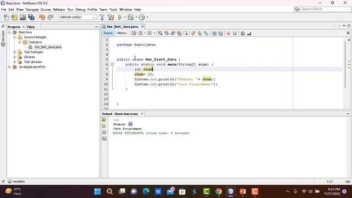Toggle Bookmark on the current line

click(206, 33)
